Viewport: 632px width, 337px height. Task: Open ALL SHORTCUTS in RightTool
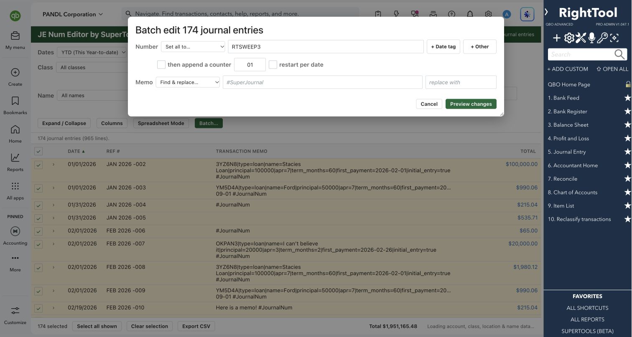587,308
